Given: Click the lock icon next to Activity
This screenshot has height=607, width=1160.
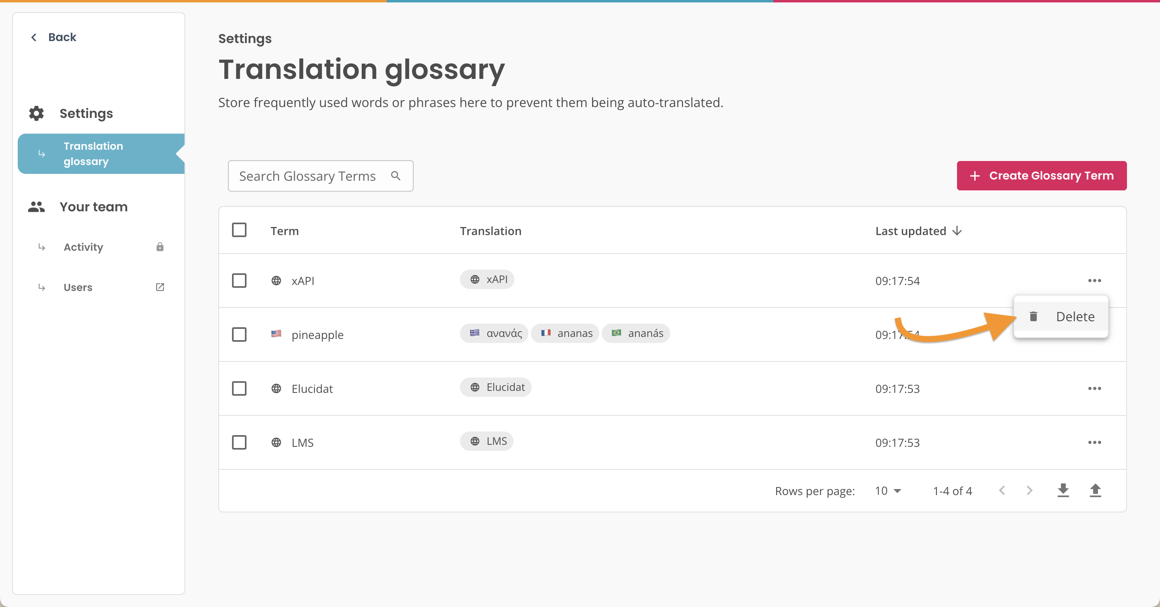Looking at the screenshot, I should point(160,247).
